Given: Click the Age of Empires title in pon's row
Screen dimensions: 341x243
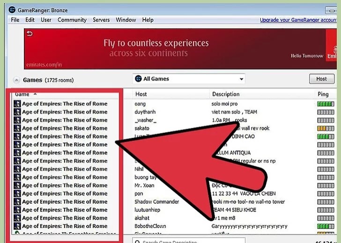Looking at the screenshot, I should [65, 194].
